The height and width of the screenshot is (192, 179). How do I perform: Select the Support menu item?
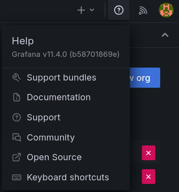tap(66, 117)
